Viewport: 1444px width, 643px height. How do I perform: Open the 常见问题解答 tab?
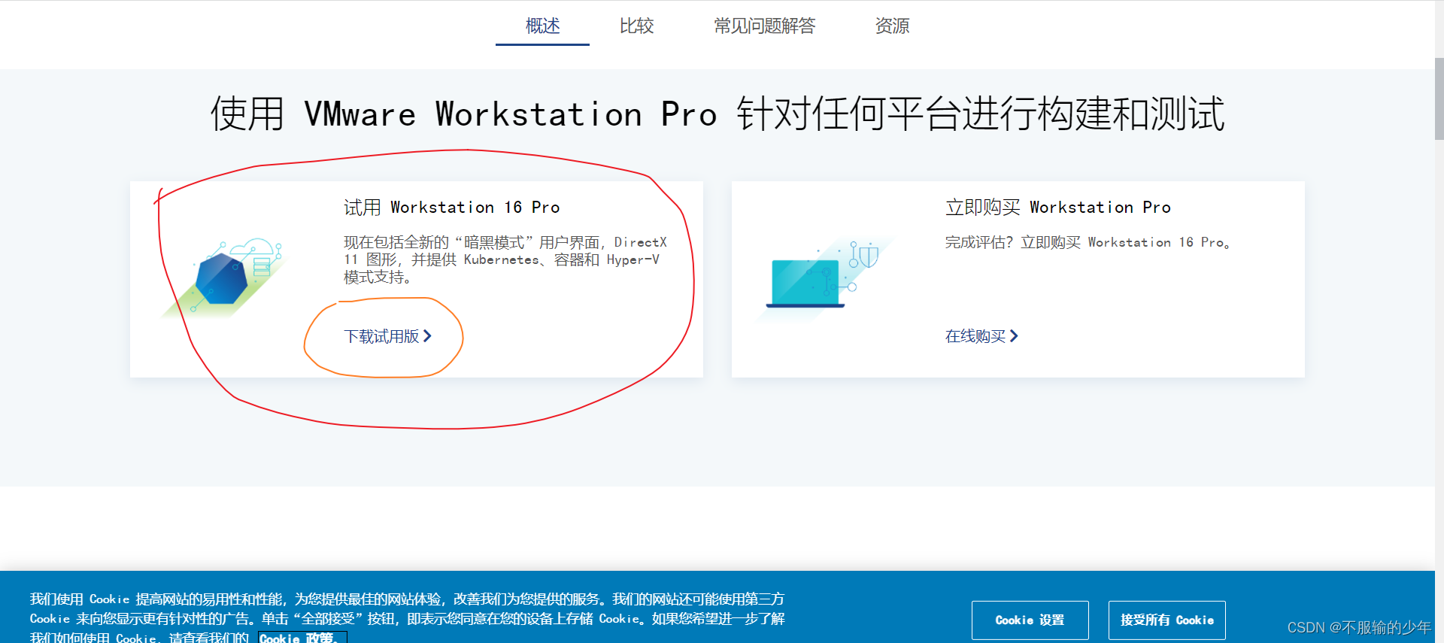tap(764, 26)
